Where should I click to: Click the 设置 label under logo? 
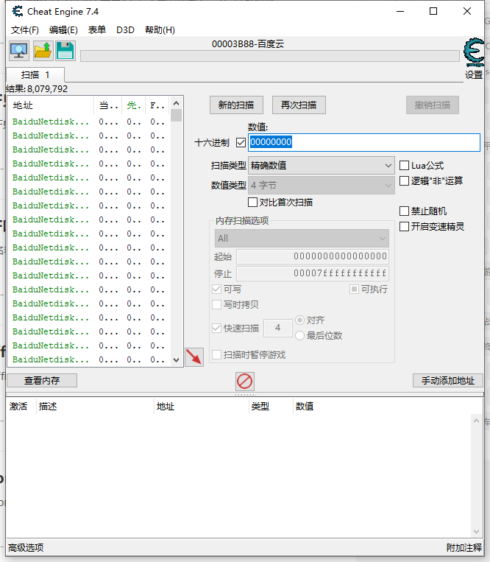474,75
